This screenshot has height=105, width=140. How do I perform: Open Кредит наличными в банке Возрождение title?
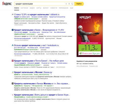click(x=39, y=30)
